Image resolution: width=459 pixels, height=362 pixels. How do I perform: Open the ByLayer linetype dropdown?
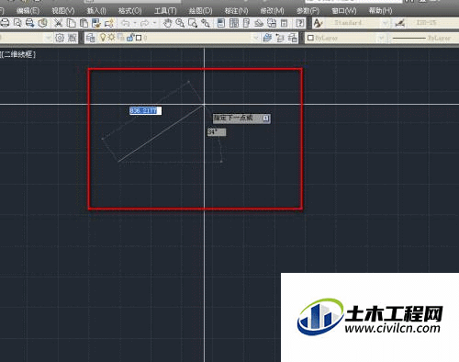(x=424, y=38)
